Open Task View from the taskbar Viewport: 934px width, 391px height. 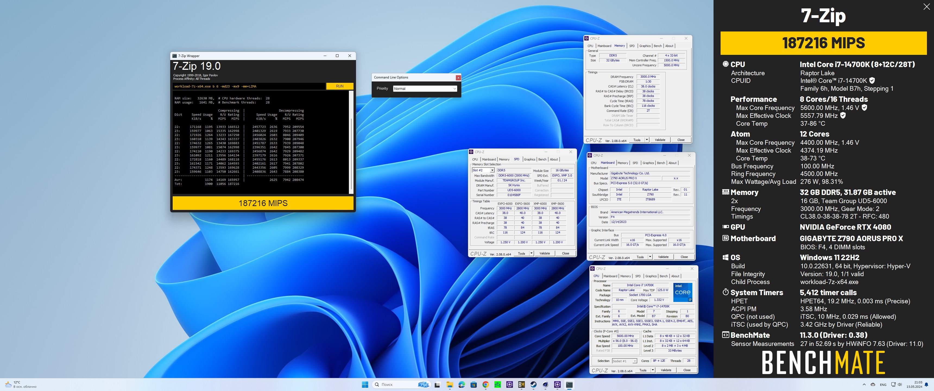438,385
